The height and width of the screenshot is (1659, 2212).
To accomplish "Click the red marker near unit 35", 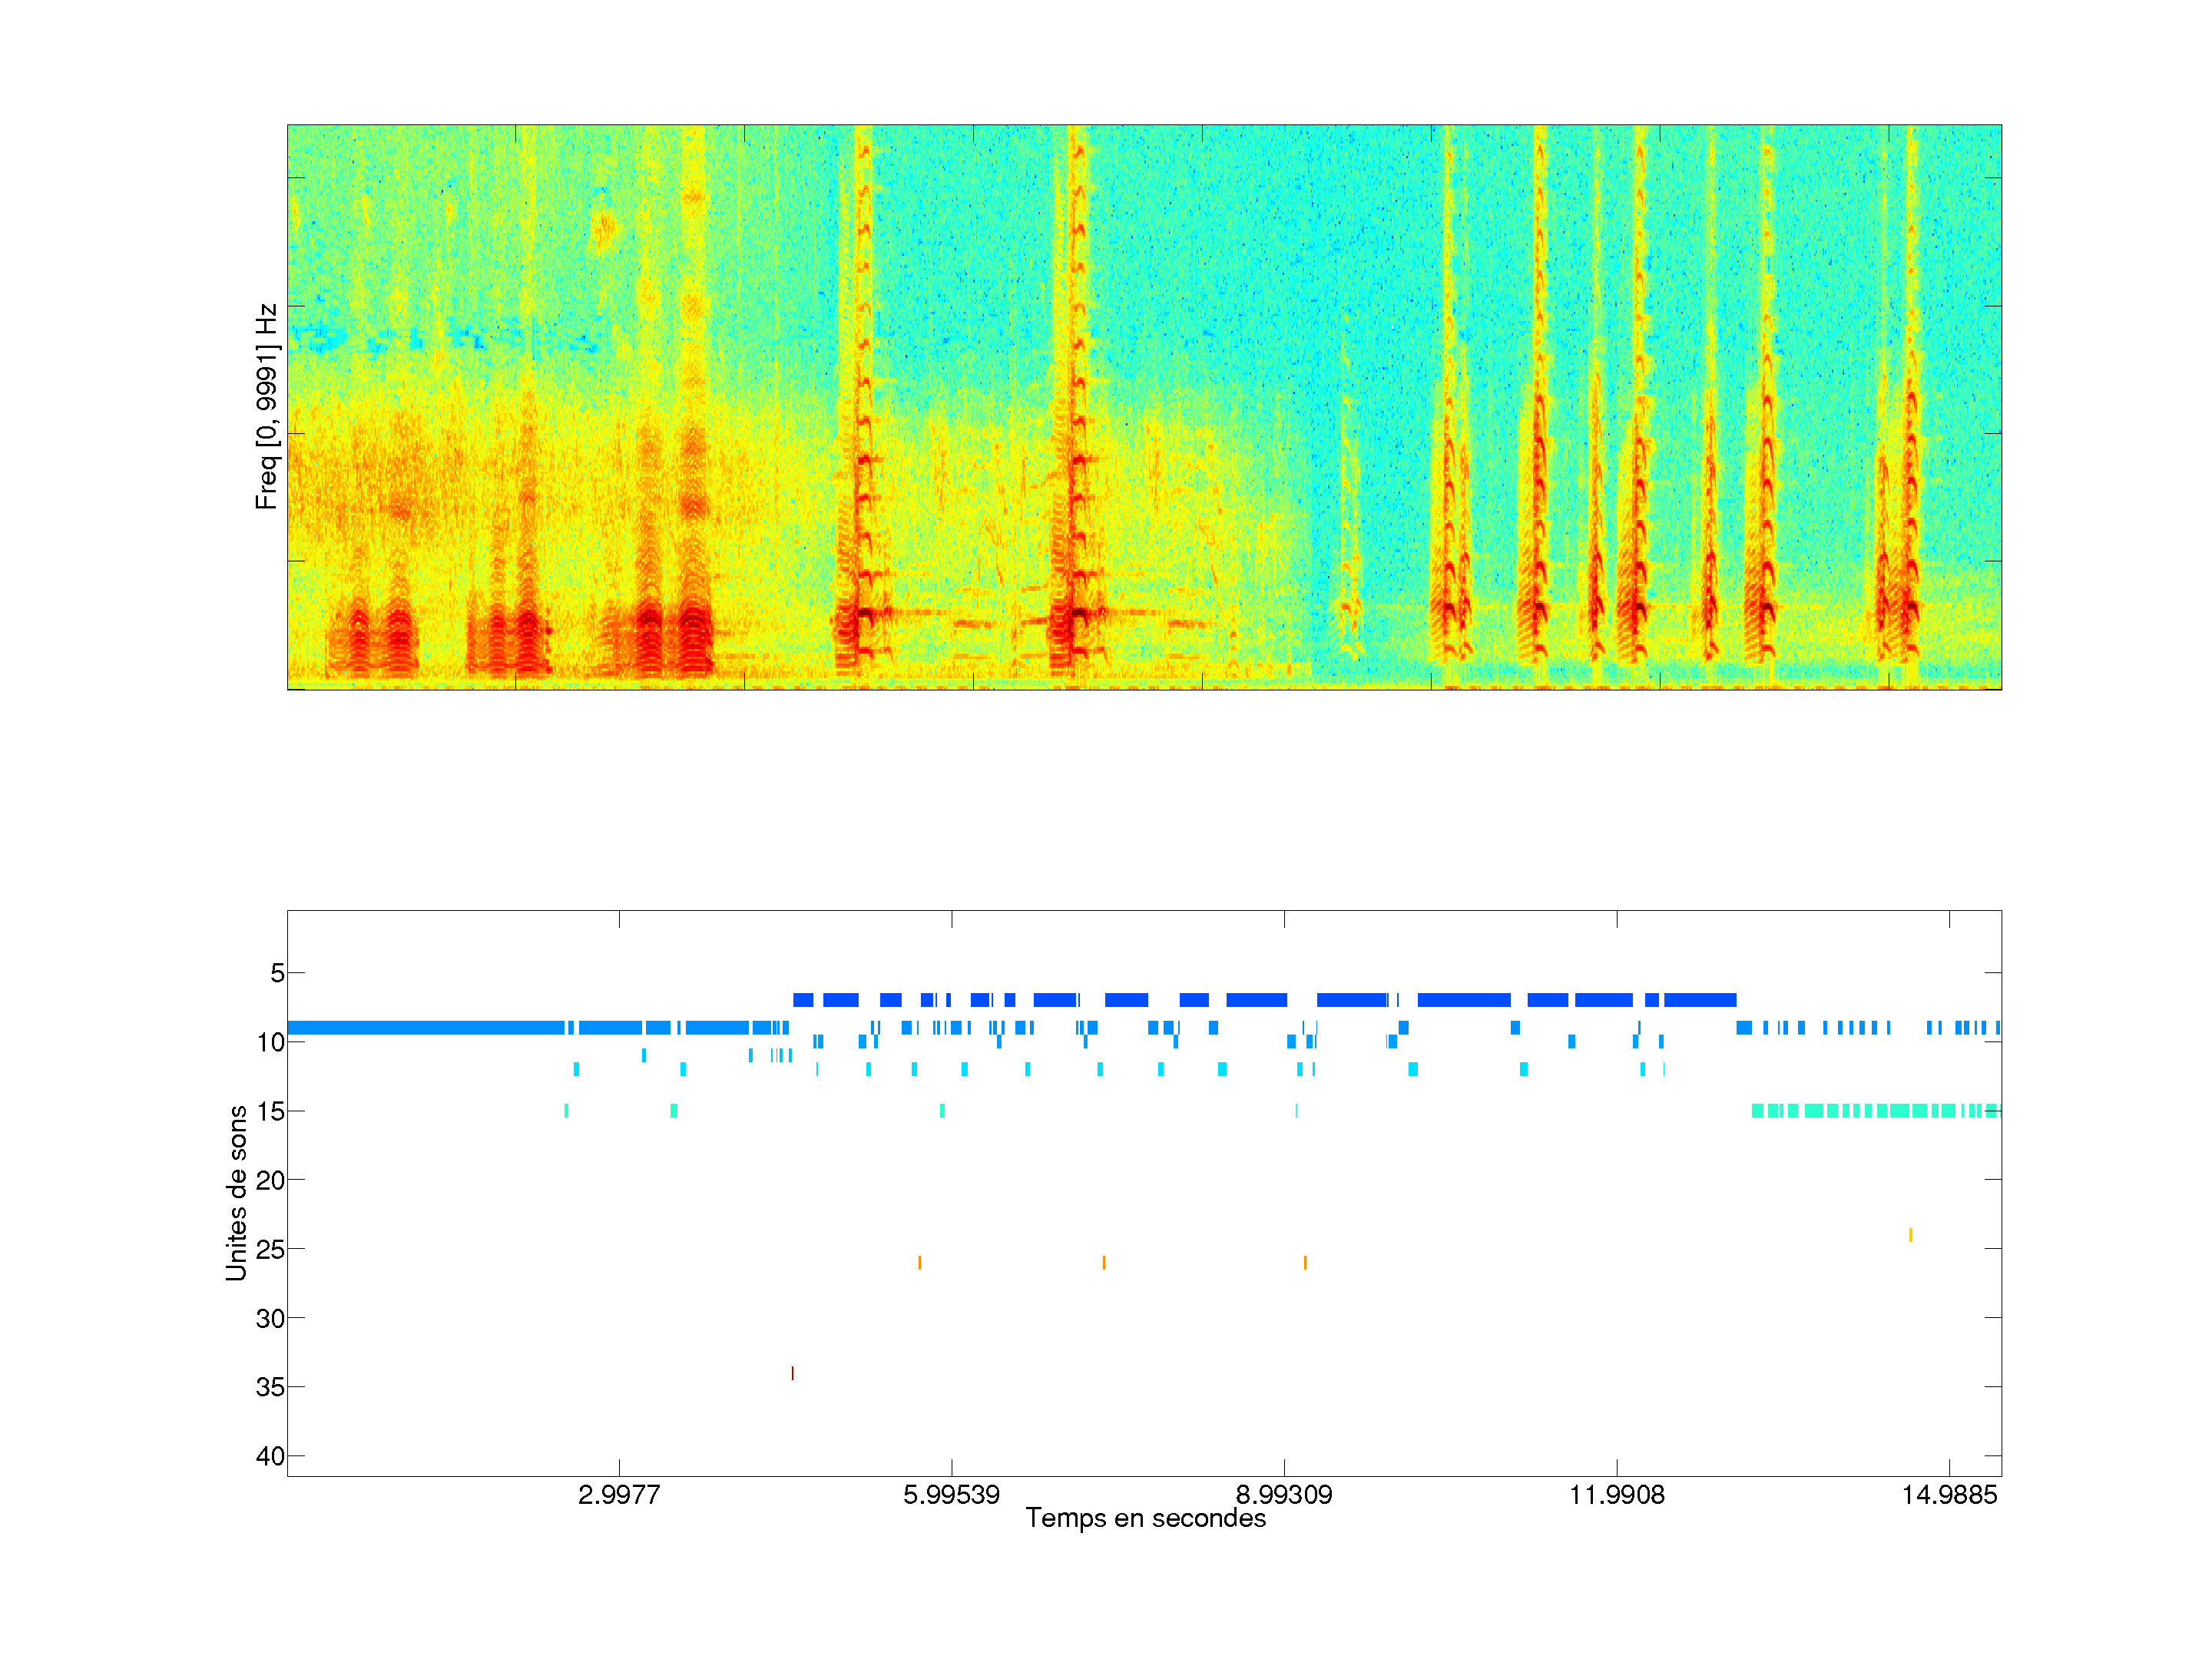I will tap(792, 1373).
